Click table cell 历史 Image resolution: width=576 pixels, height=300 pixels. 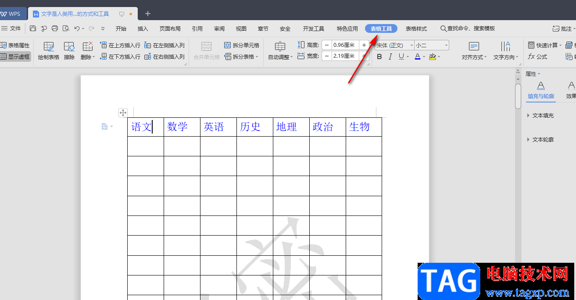pos(255,127)
